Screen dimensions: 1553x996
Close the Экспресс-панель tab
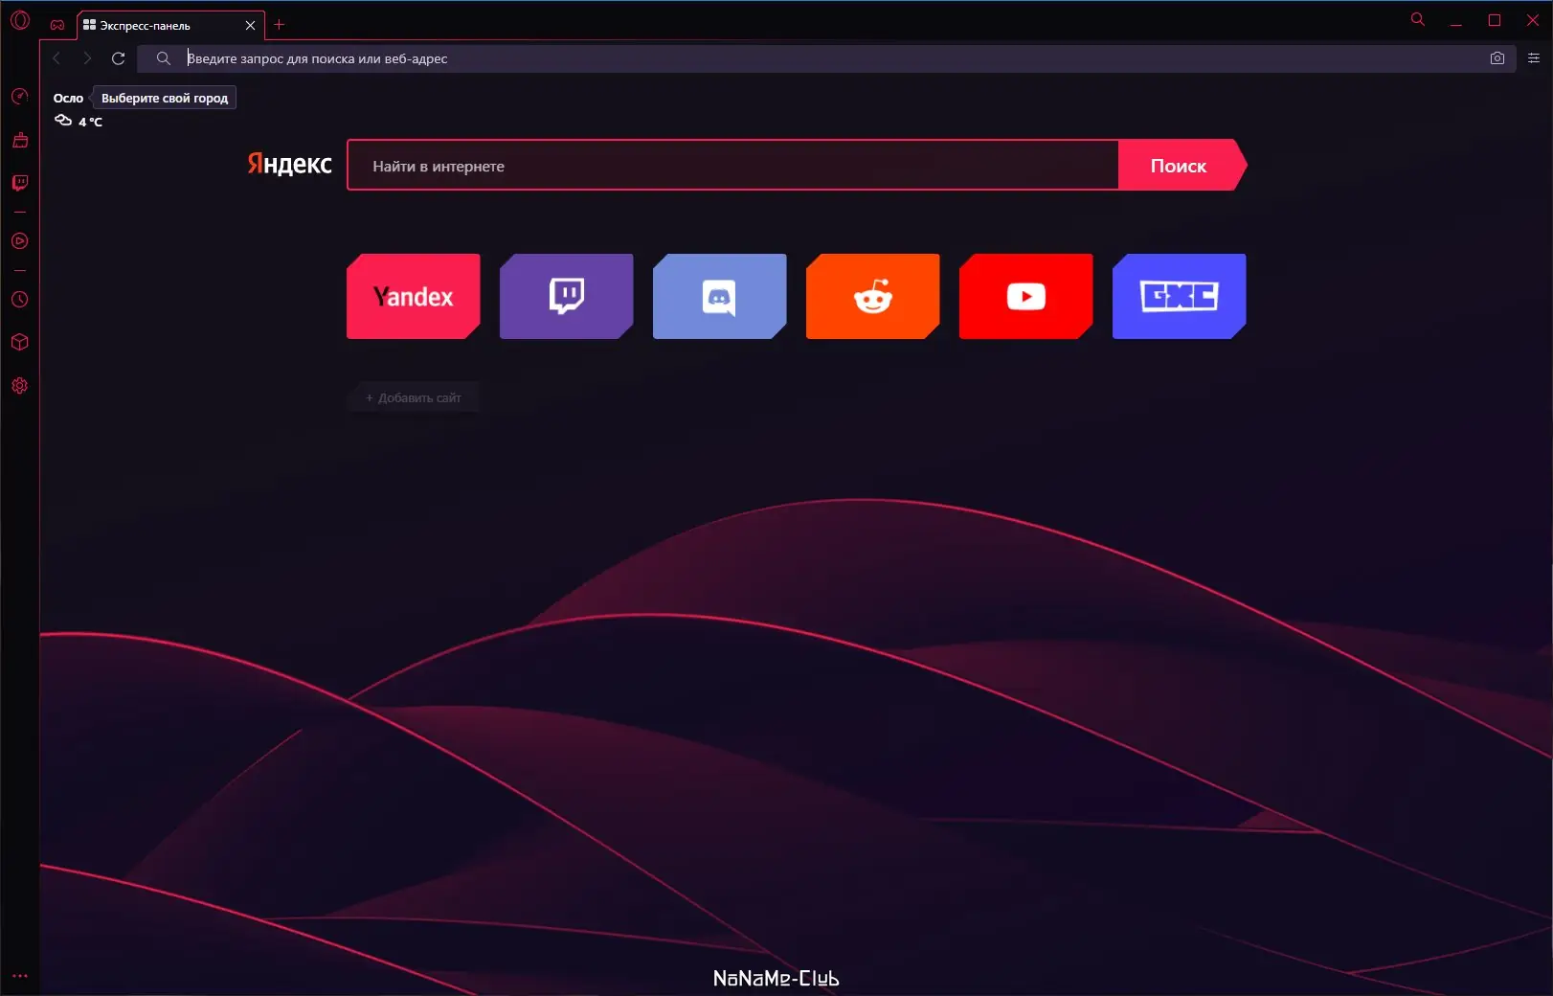250,26
